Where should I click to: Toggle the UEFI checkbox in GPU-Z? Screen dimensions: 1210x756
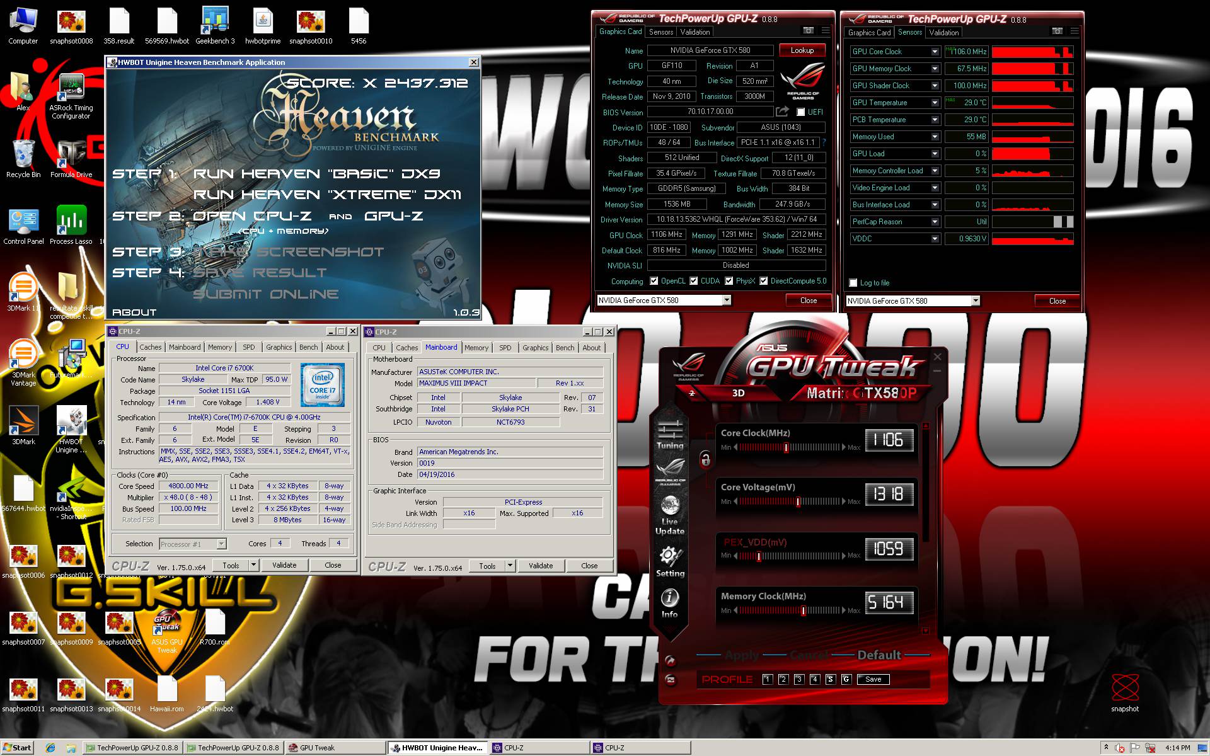point(800,112)
